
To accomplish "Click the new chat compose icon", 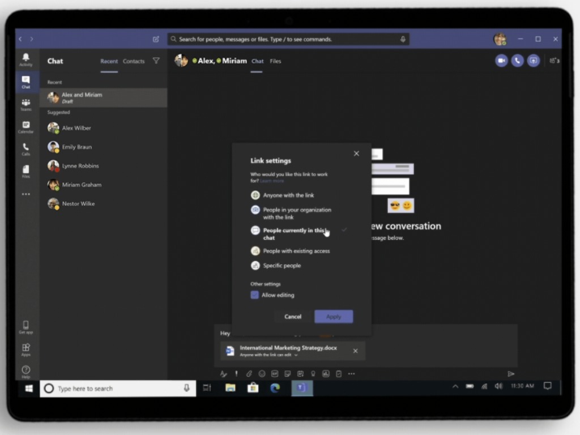I will click(156, 39).
